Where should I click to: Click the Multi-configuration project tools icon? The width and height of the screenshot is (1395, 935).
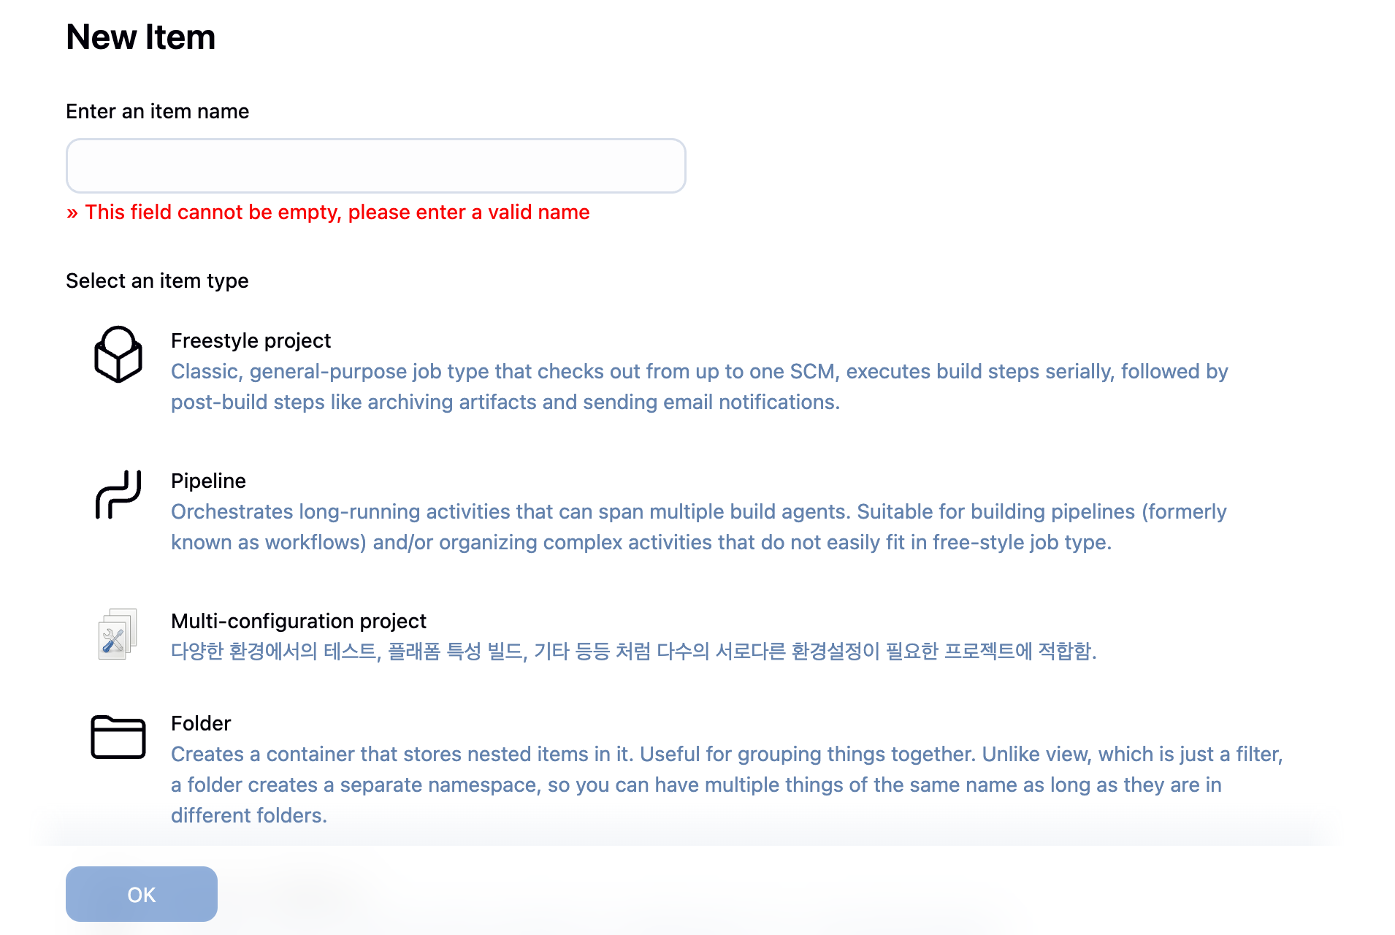[118, 634]
